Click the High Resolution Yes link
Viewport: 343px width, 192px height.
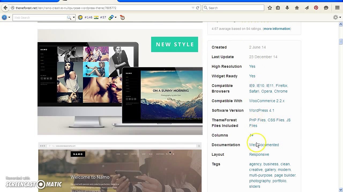click(252, 66)
